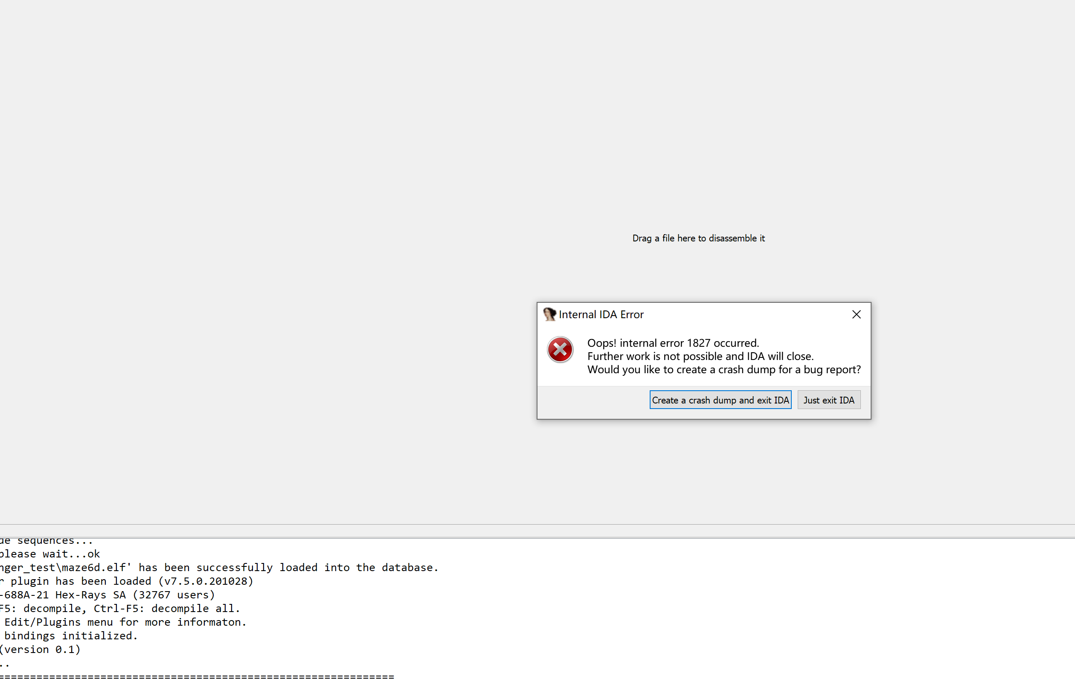Click the splitter above the output window
This screenshot has width=1075, height=679.
(x=537, y=531)
